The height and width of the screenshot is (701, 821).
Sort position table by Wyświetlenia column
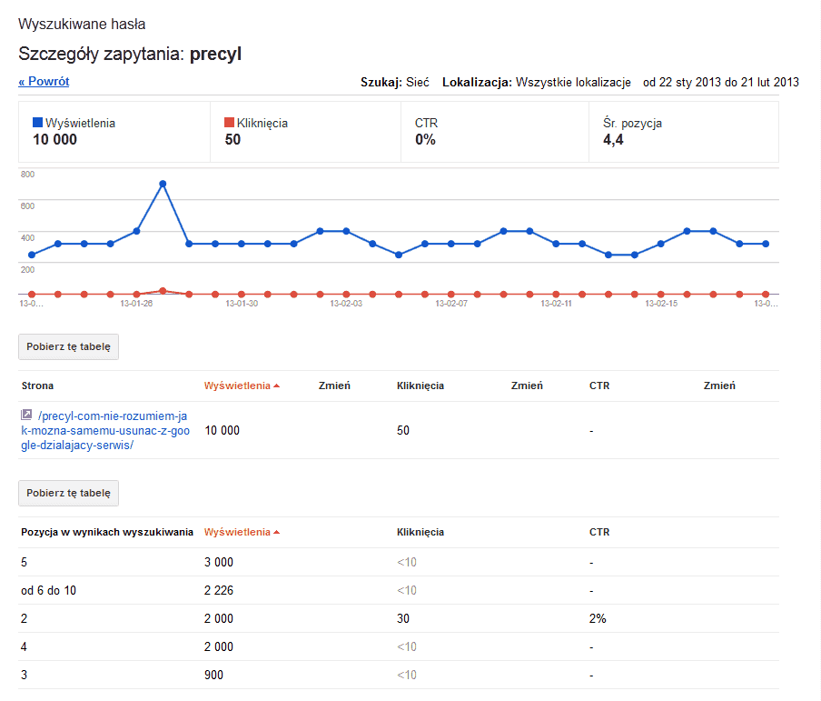pyautogui.click(x=242, y=532)
